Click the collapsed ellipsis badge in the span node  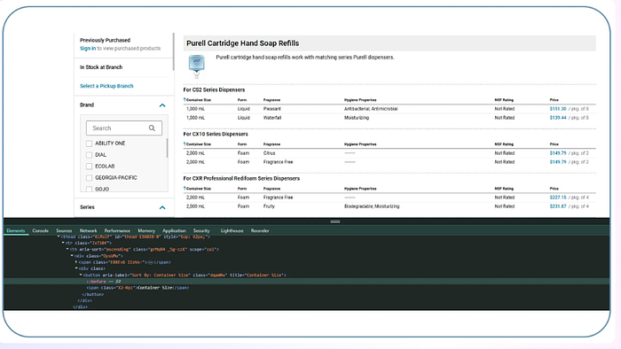[x=151, y=262]
